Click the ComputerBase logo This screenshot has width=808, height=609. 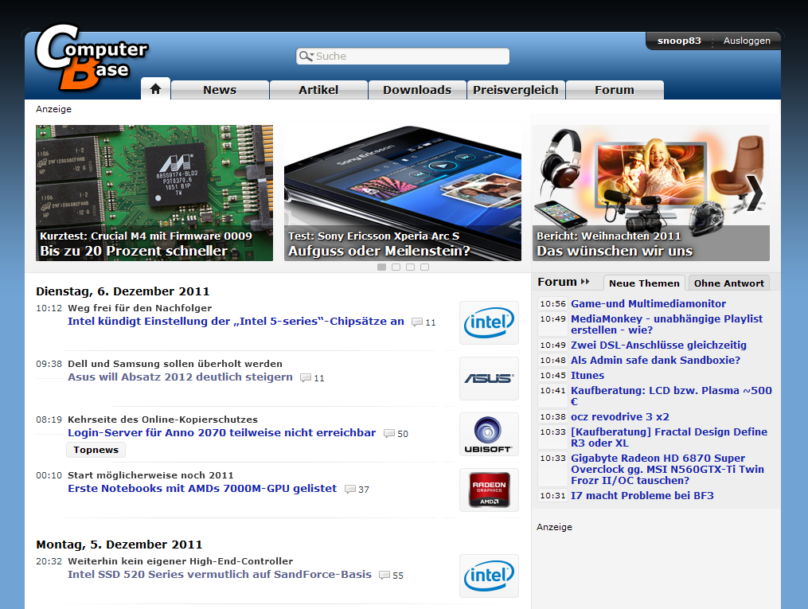92,57
